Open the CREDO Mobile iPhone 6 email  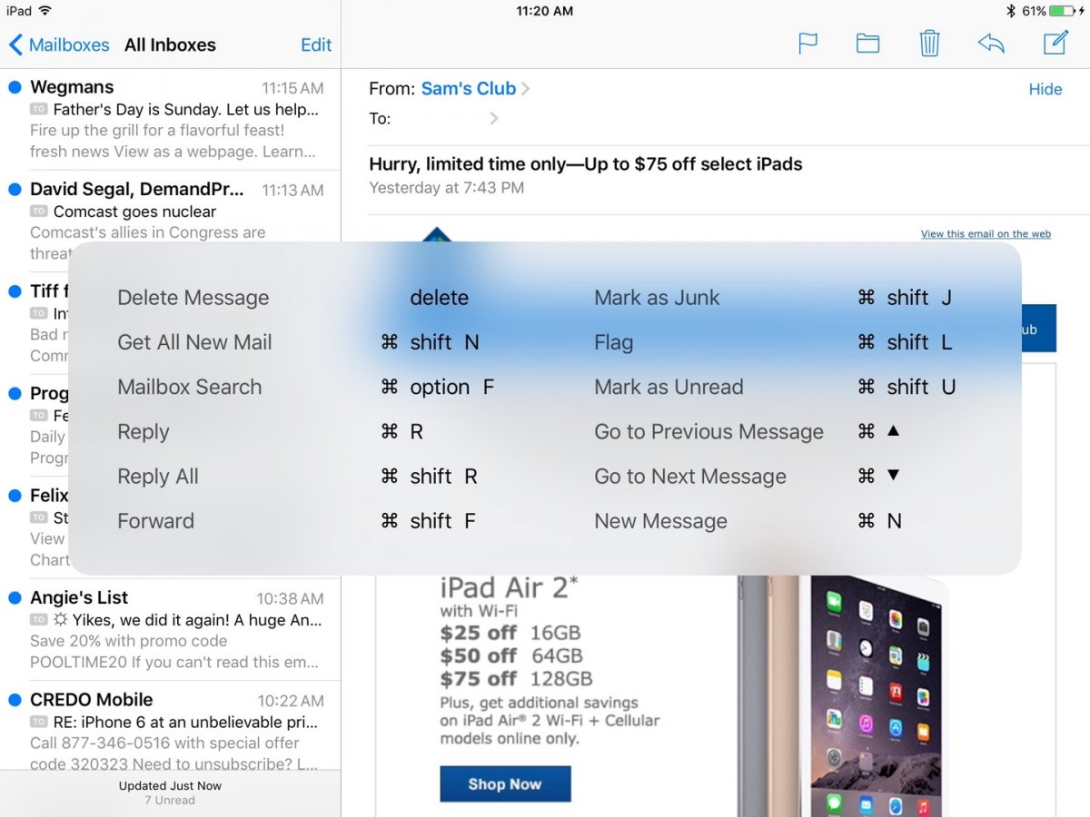pos(173,731)
